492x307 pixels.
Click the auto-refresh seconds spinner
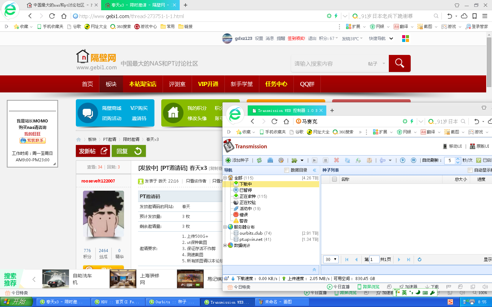click(458, 160)
